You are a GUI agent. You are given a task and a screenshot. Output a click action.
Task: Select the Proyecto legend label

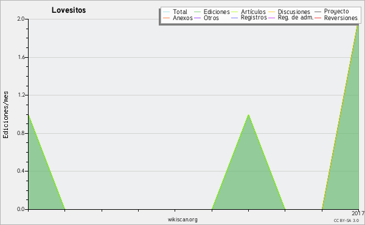(x=336, y=11)
